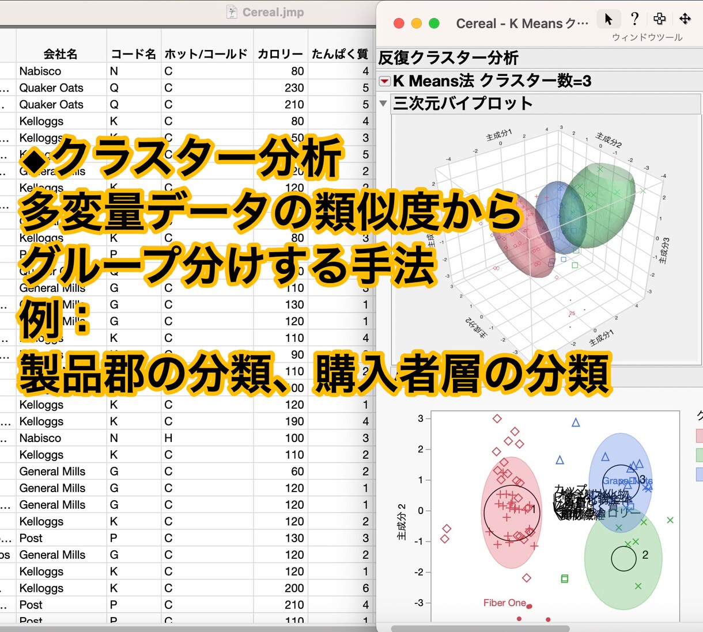
Task: Collapse the 三次元バイプロット outline section
Action: [x=383, y=104]
